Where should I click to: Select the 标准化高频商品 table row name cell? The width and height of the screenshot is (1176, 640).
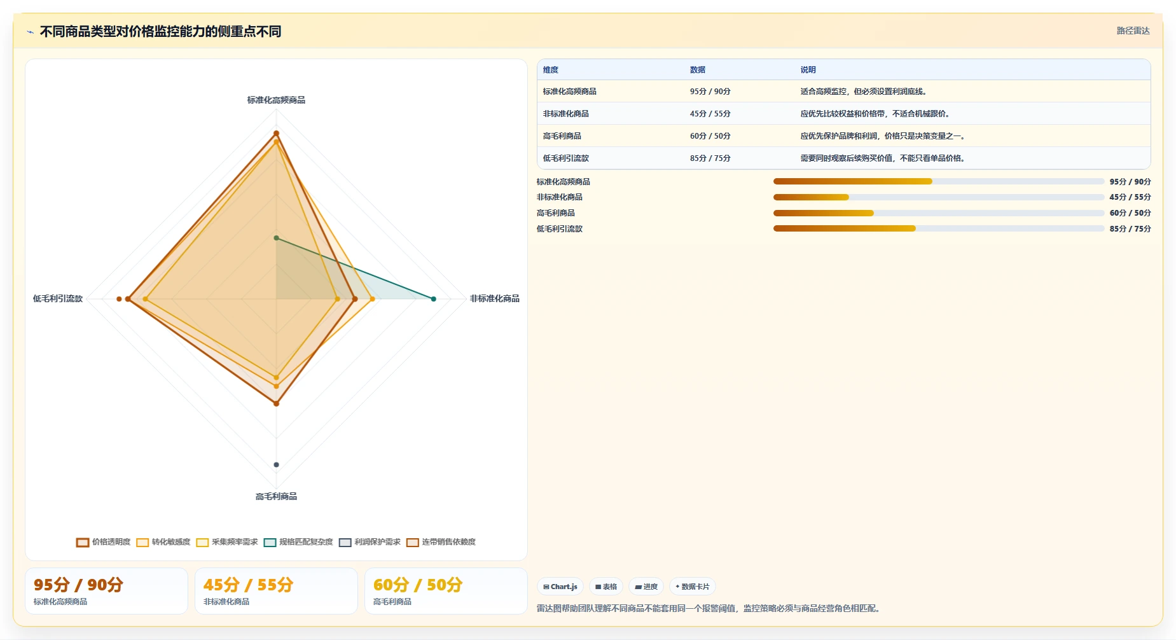pyautogui.click(x=570, y=92)
